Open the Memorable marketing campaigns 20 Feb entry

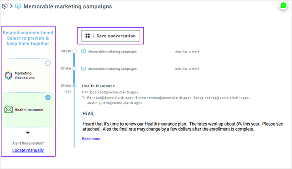112,52
